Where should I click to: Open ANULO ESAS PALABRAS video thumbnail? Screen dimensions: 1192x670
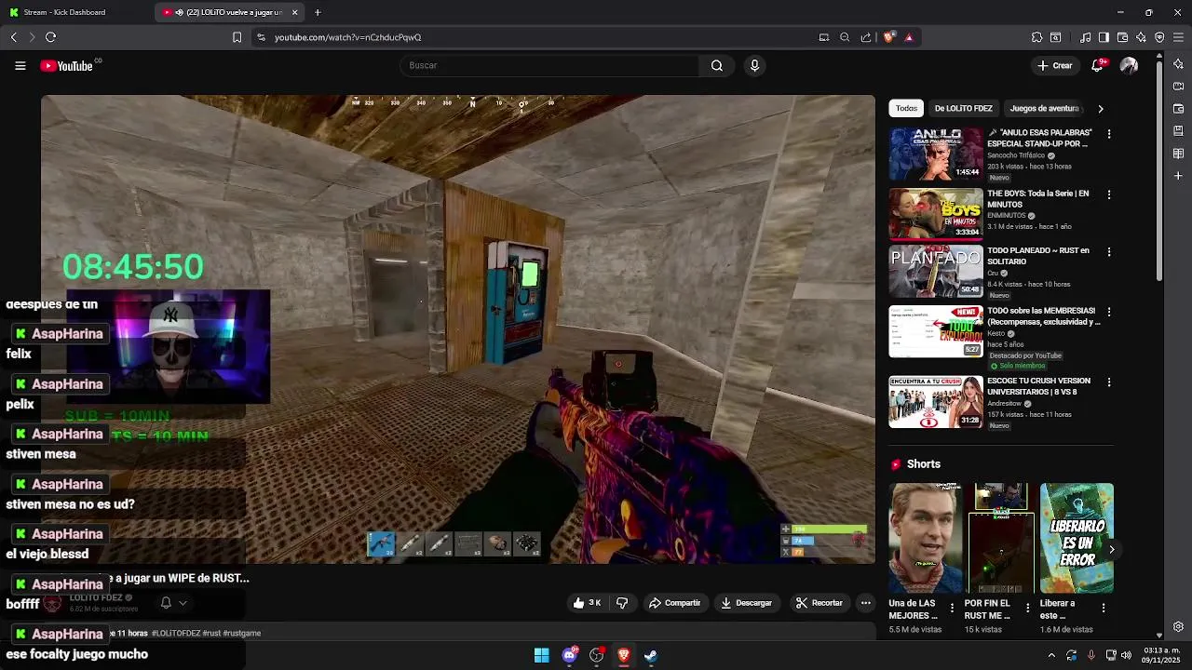[x=935, y=154]
